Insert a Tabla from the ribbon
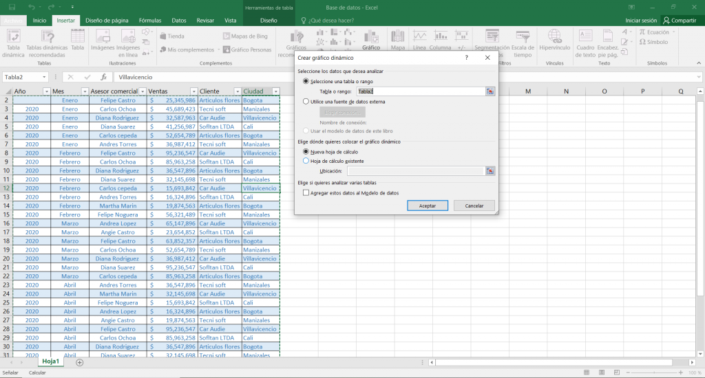Viewport: 705px width, 378px height. click(77, 39)
